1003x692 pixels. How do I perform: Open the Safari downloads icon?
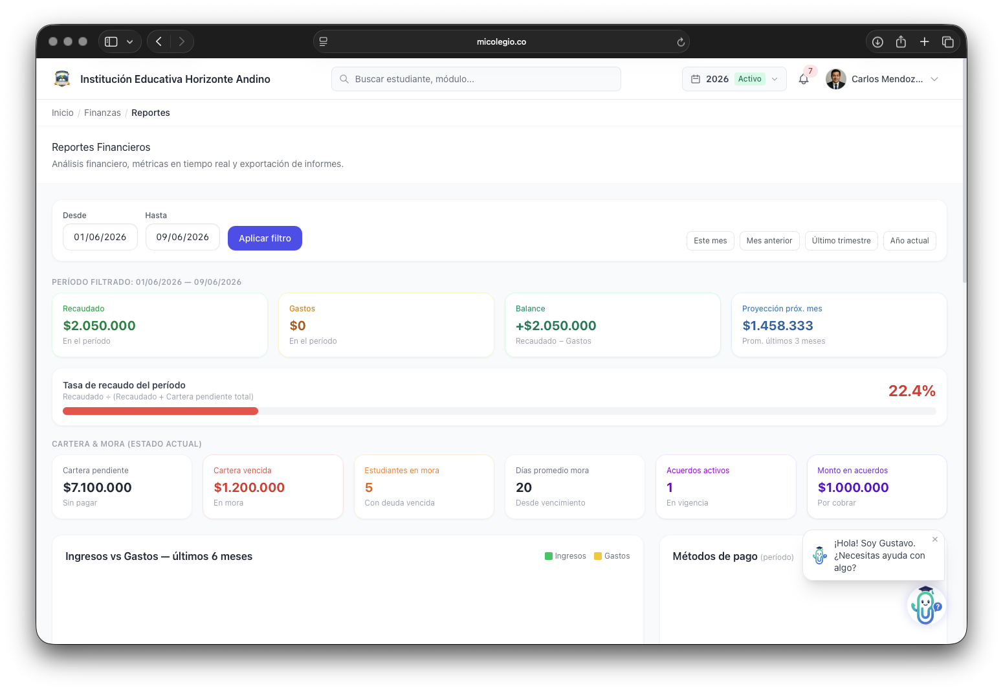(877, 41)
